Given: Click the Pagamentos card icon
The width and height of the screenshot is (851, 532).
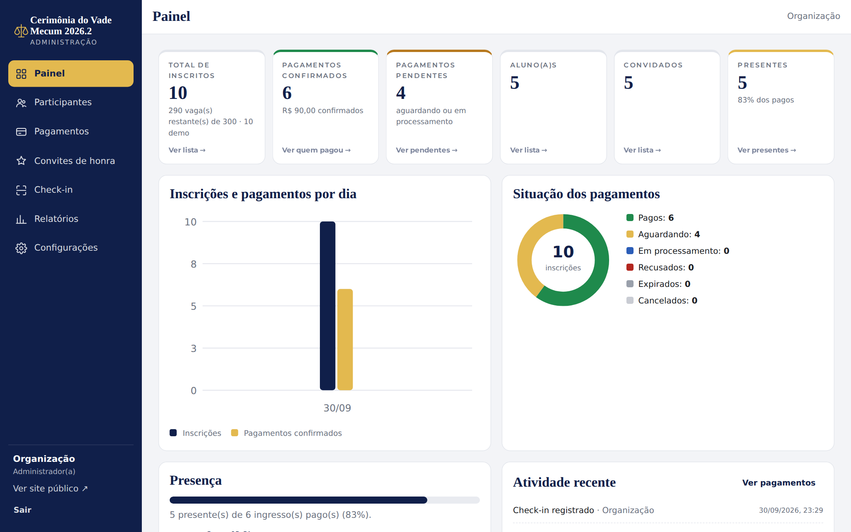Looking at the screenshot, I should [x=21, y=132].
